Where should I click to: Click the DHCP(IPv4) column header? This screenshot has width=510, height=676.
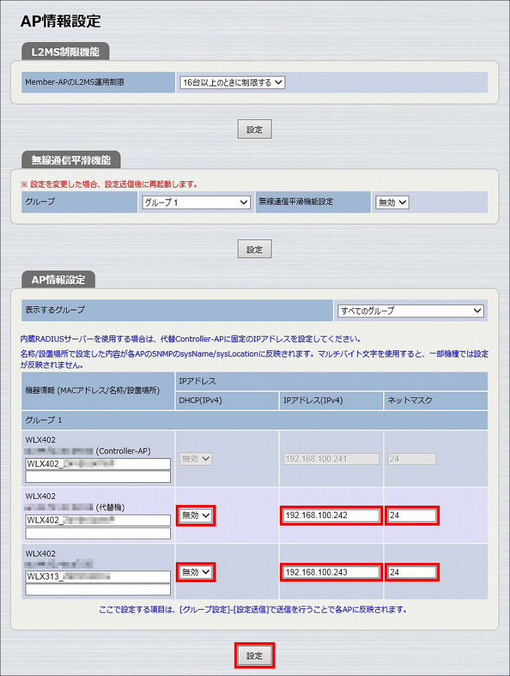tap(227, 401)
